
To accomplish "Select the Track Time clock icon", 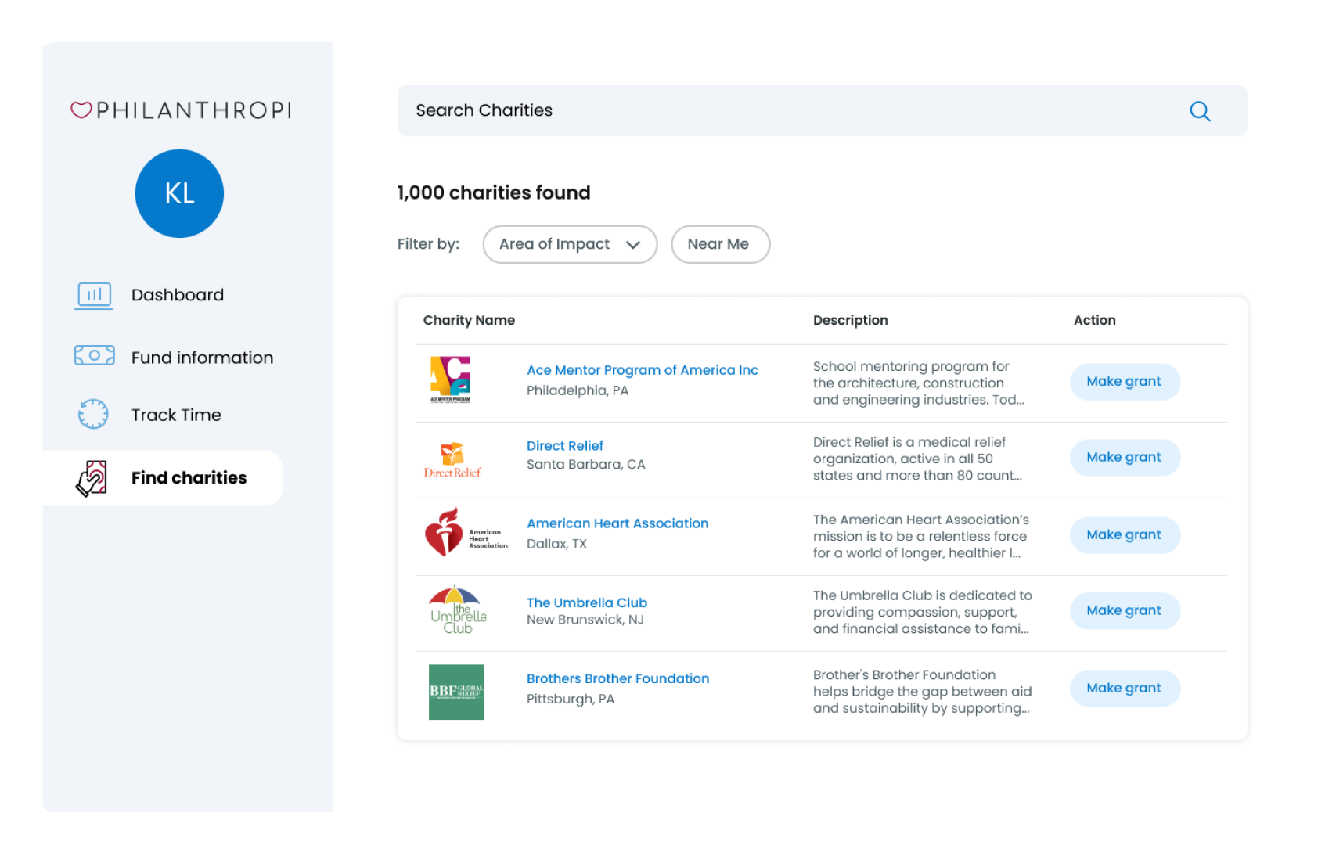I will coord(93,415).
